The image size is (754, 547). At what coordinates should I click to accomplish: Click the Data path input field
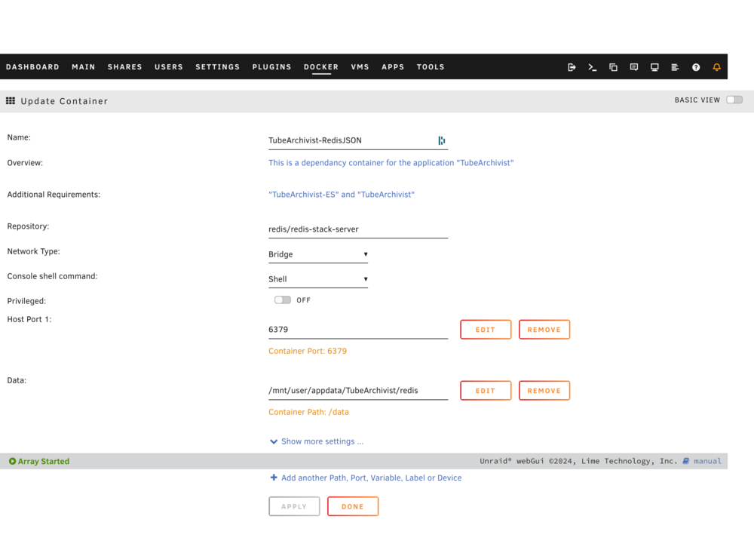358,391
